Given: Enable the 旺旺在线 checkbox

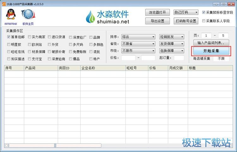Looking at the screenshot, I should pos(9,52).
